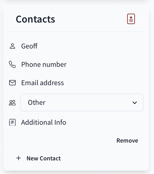Select the notebook icon for Additional Info
Viewport: 154px width, 174px height.
click(x=12, y=122)
